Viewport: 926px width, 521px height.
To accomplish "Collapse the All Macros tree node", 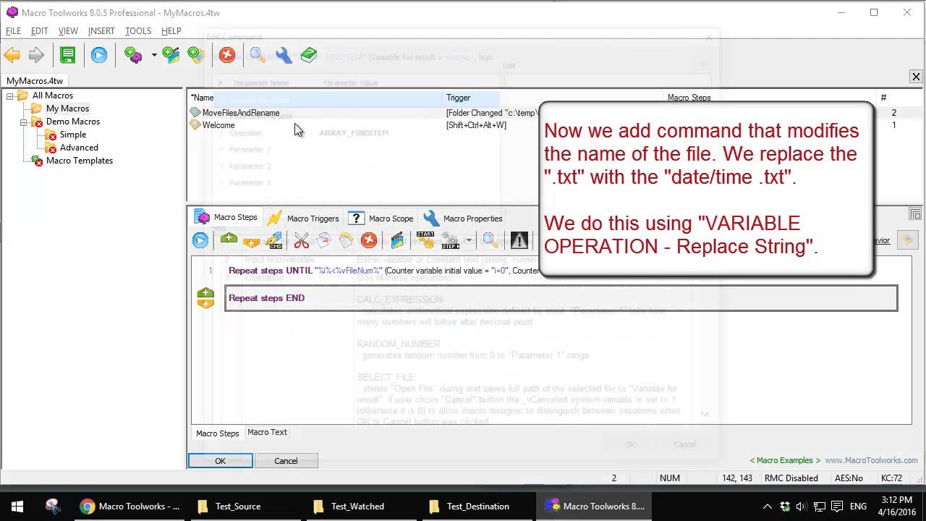I will coord(10,96).
